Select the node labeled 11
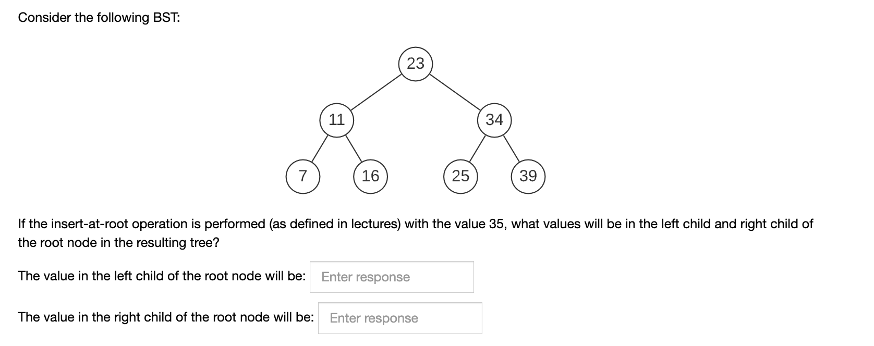874x346 pixels. pyautogui.click(x=337, y=120)
